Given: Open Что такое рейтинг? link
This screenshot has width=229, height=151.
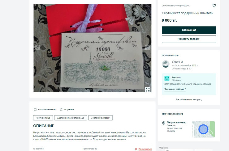Looking at the screenshot, I should [x=175, y=89].
